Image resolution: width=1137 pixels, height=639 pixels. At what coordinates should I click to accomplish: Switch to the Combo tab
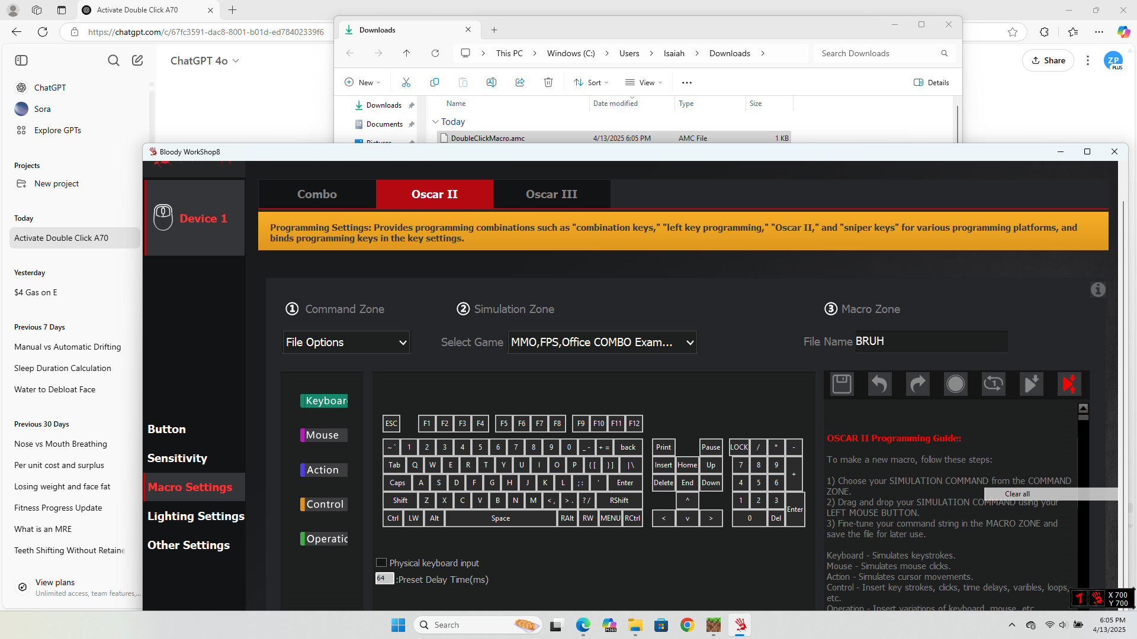[x=317, y=194]
